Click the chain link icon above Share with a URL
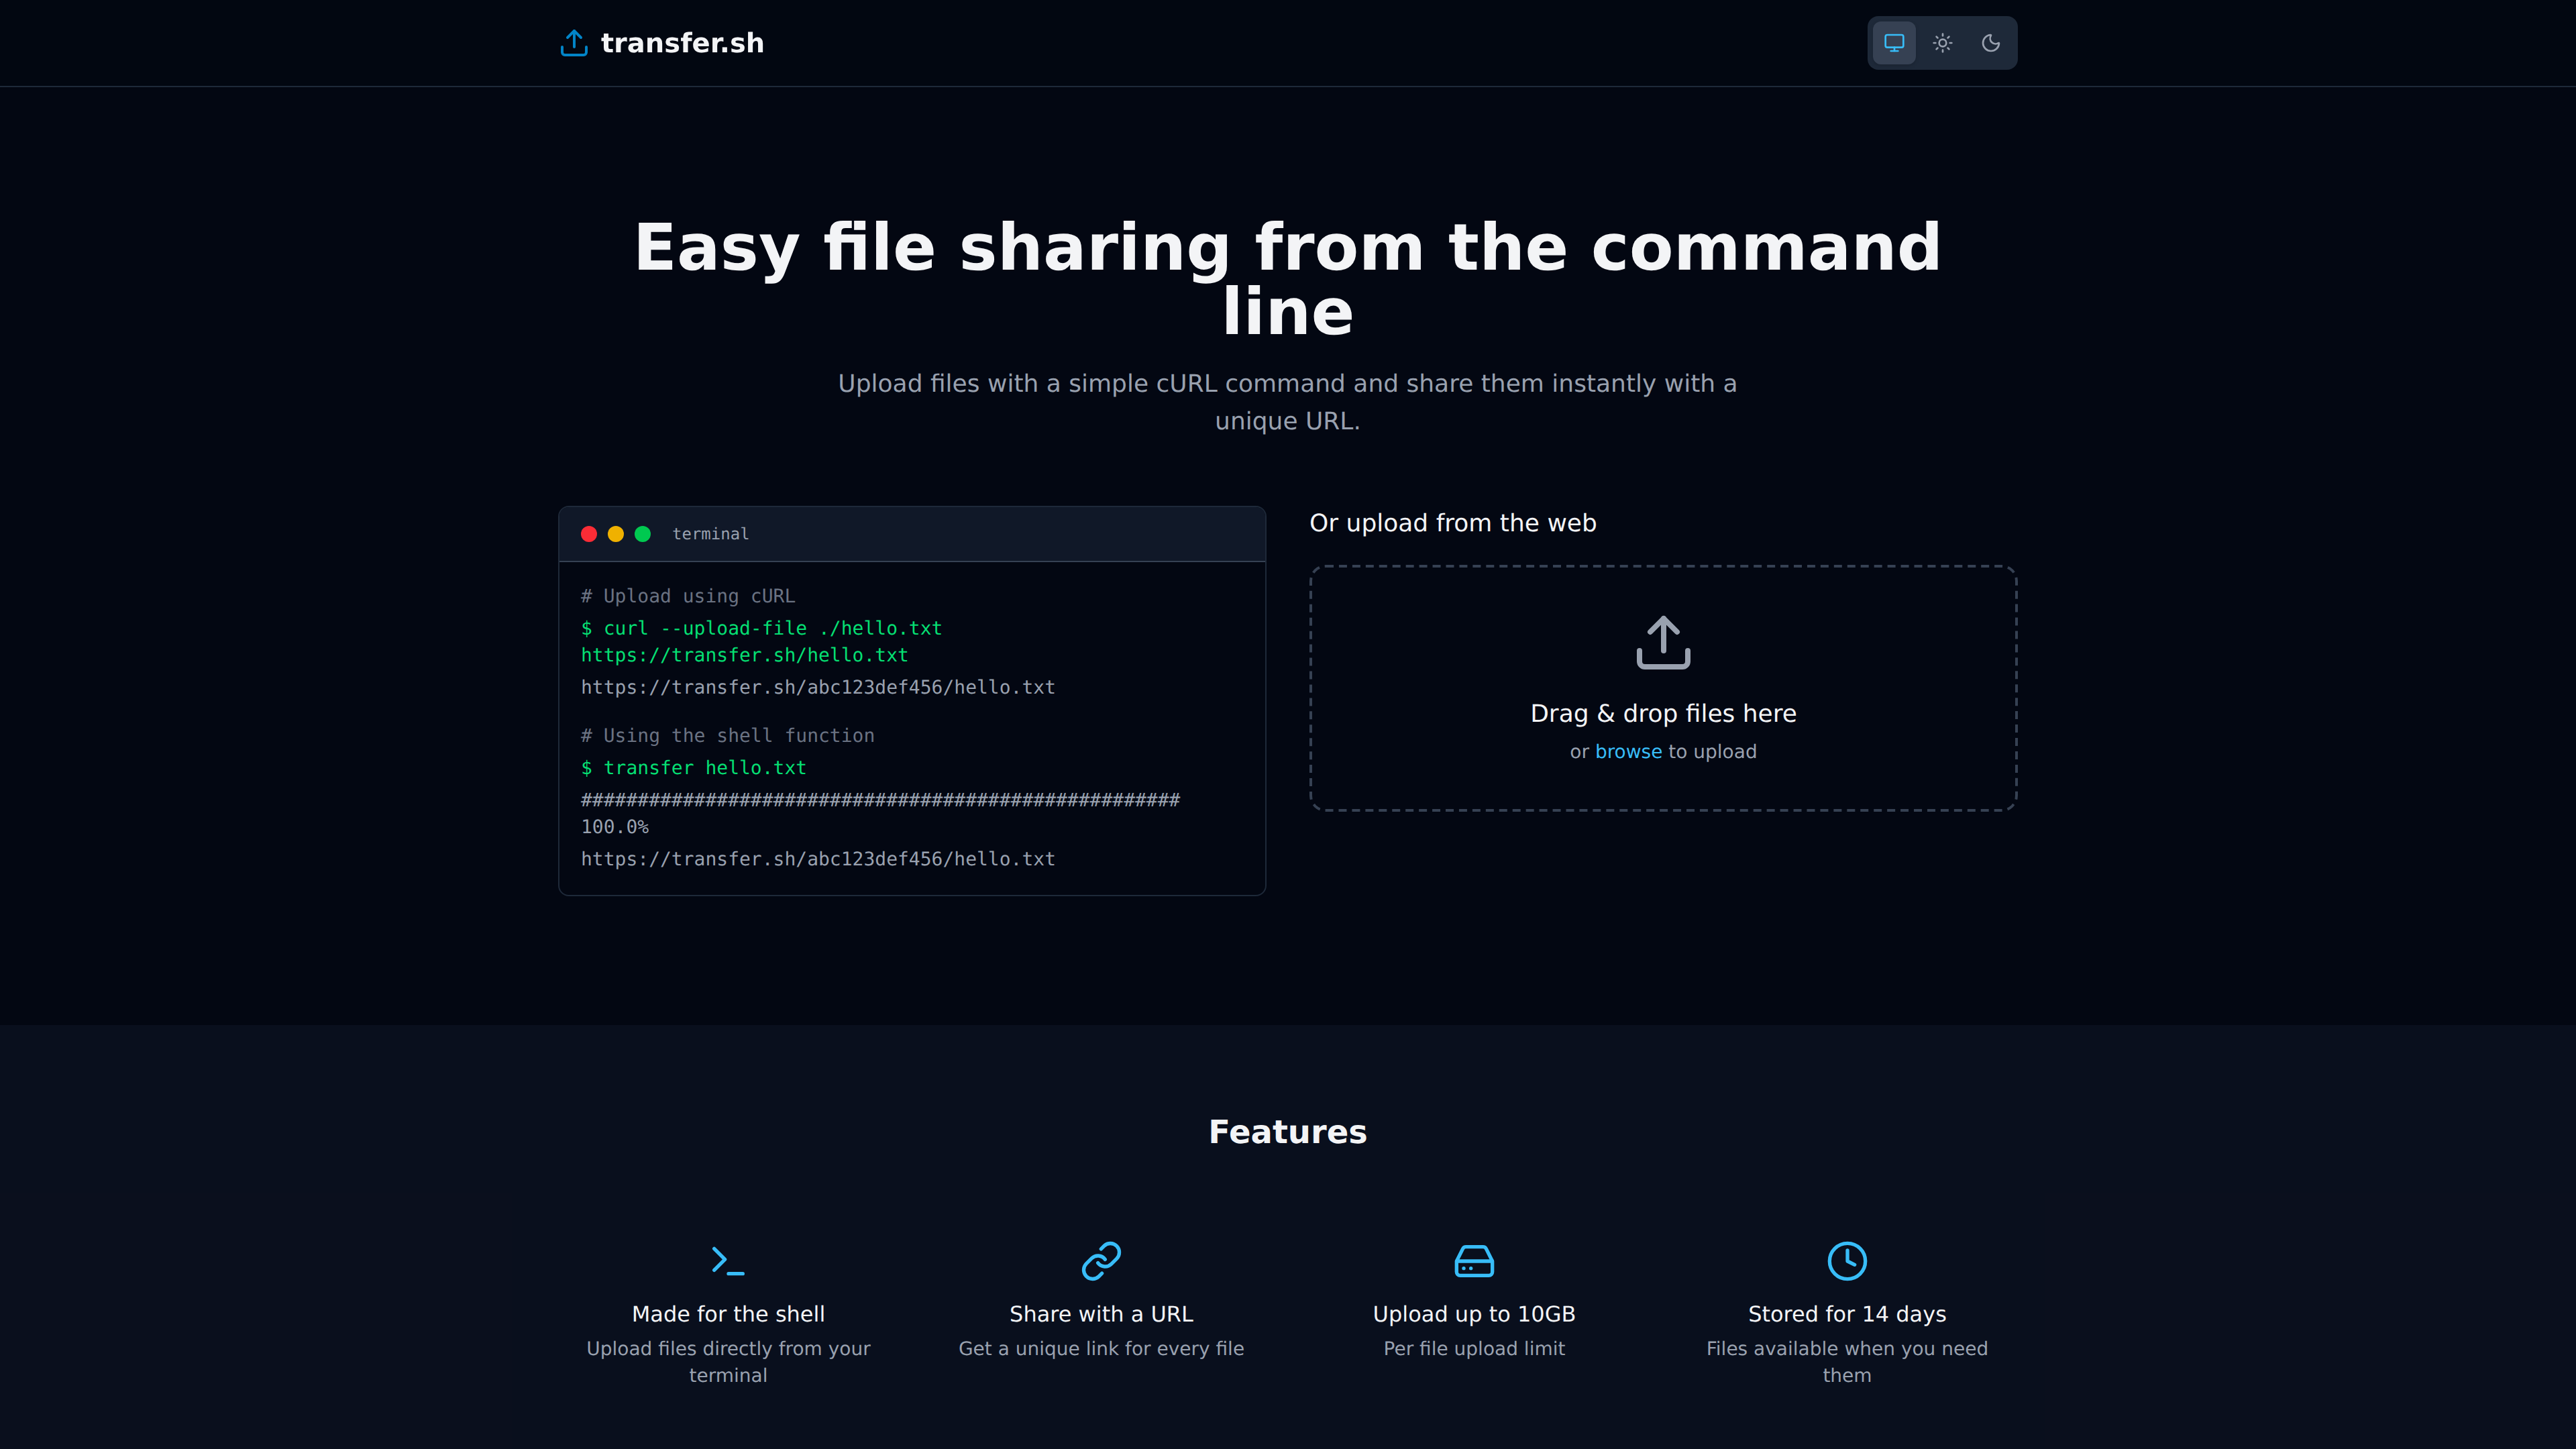Viewport: 2576px width, 1449px height. coord(1101,1261)
